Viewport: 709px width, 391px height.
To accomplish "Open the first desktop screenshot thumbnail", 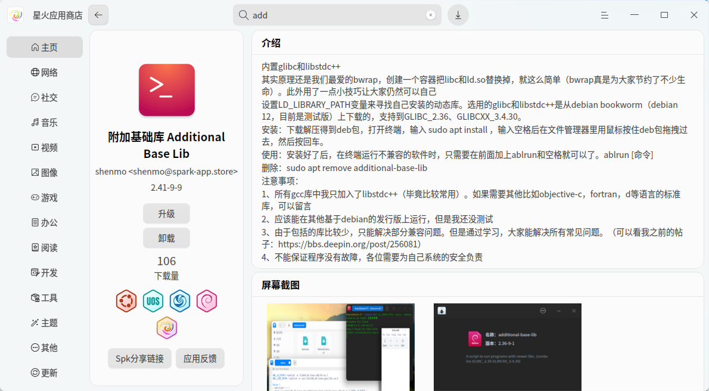I will [340, 347].
